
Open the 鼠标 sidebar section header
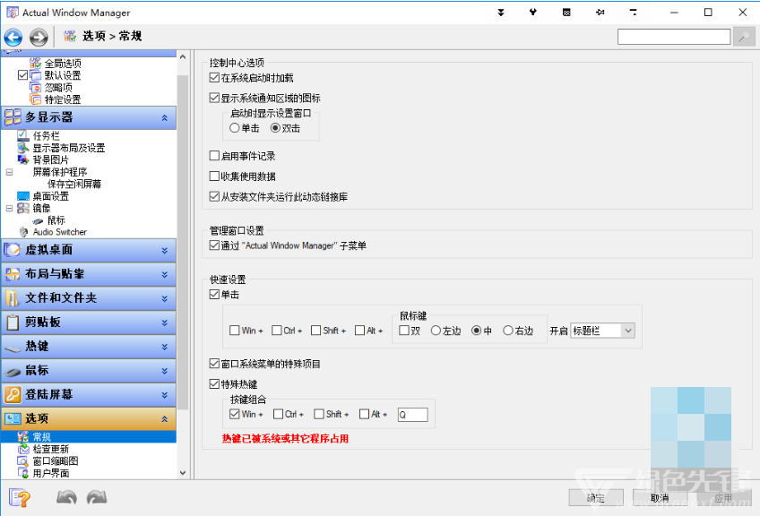click(89, 371)
